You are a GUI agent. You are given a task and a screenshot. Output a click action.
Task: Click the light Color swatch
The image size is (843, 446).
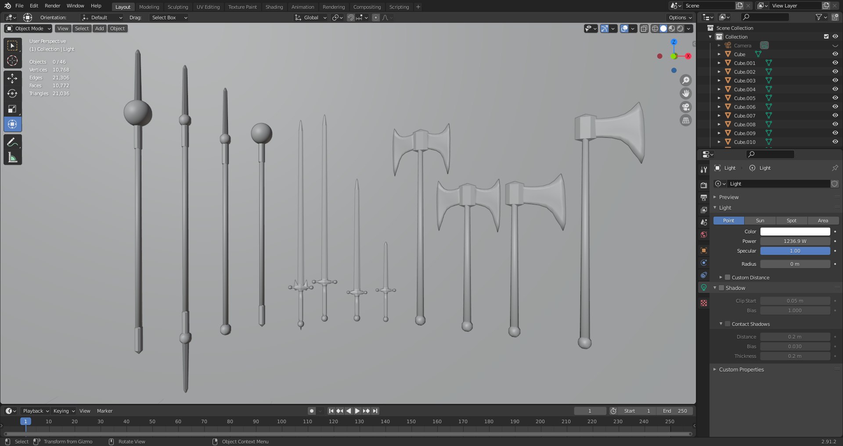pyautogui.click(x=795, y=232)
